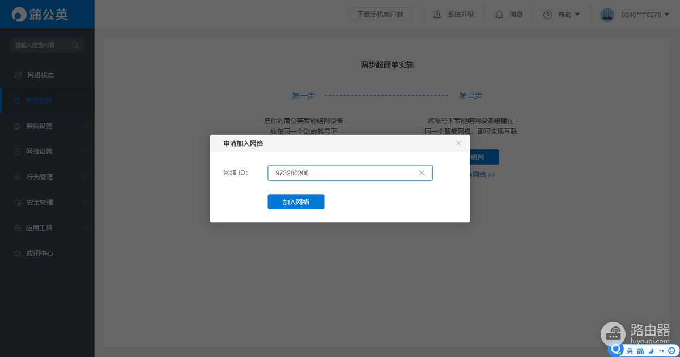Click the 系统升级 upgrade bell icon
Viewport: 680px width, 357px height.
pyautogui.click(x=436, y=14)
